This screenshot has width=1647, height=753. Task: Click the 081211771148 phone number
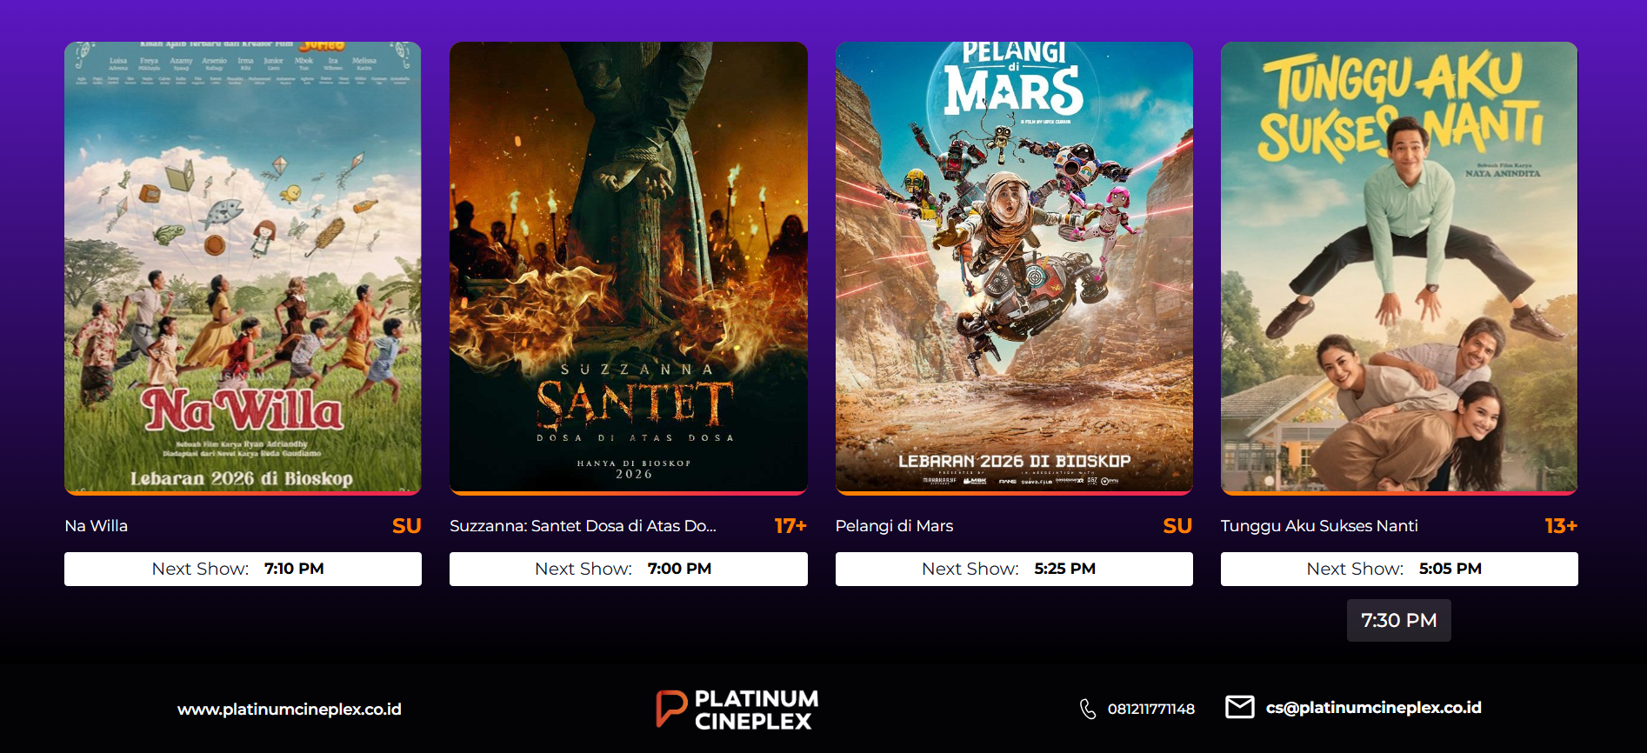click(1150, 709)
